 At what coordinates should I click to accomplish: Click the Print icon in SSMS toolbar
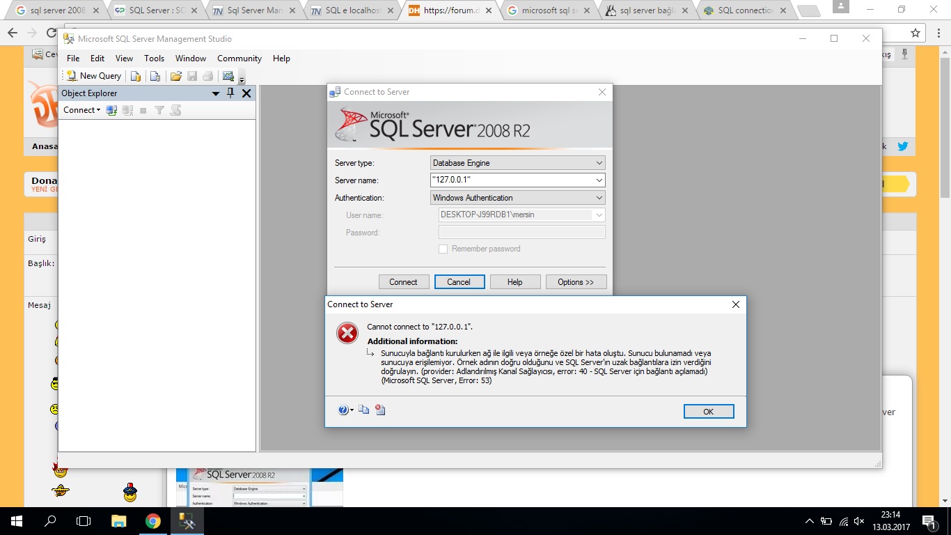click(x=207, y=76)
